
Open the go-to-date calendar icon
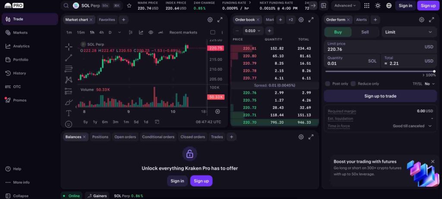[x=157, y=122]
